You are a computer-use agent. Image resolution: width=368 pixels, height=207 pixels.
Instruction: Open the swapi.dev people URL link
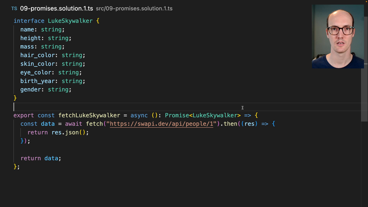161,124
